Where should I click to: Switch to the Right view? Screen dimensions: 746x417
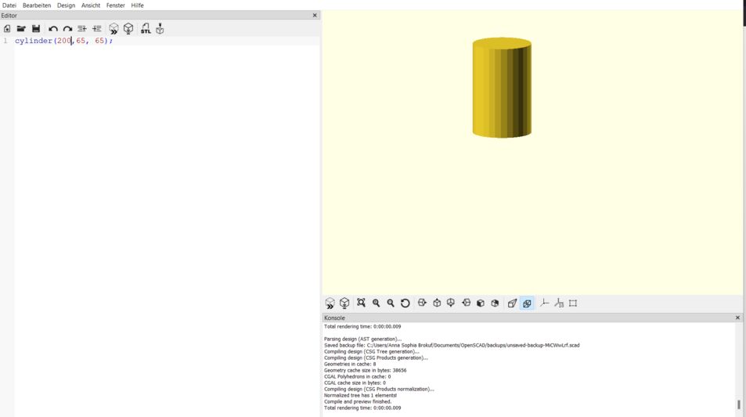[422, 303]
